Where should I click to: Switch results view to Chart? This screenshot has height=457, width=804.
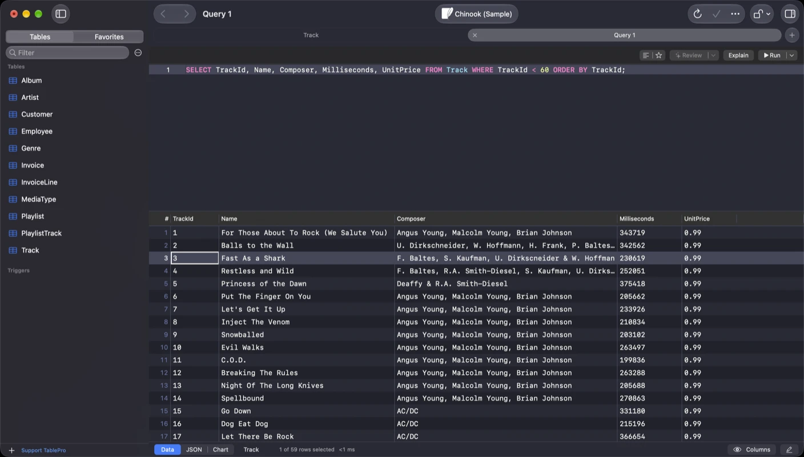(x=220, y=450)
